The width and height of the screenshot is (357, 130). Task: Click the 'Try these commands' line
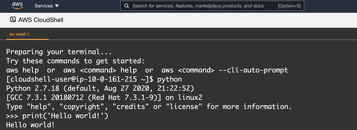pos(75,61)
